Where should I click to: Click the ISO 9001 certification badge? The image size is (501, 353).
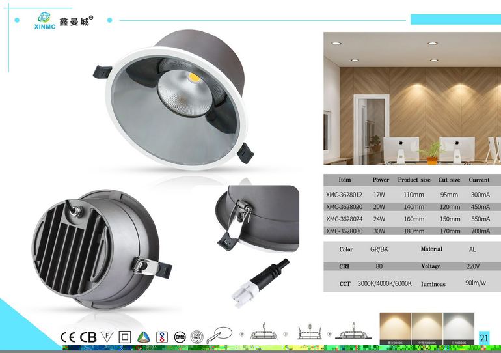tap(196, 337)
